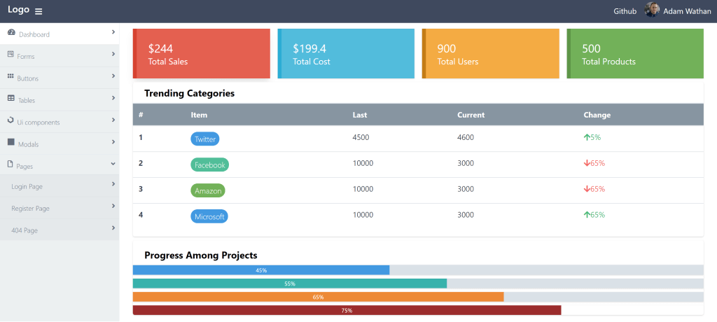The image size is (717, 322).
Task: Expand the Tables chevron arrow
Action: (x=113, y=98)
